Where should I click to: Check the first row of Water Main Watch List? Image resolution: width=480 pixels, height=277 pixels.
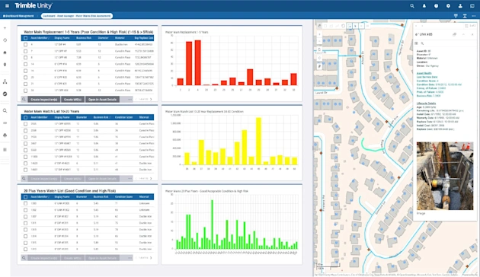click(x=25, y=124)
